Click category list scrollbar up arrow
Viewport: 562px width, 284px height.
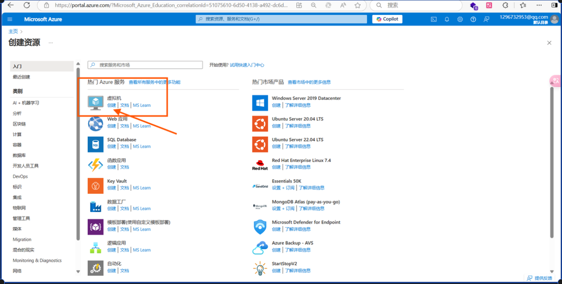[78, 64]
